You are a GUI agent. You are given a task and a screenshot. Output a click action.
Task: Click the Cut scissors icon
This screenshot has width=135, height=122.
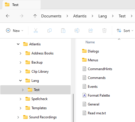(36, 30)
